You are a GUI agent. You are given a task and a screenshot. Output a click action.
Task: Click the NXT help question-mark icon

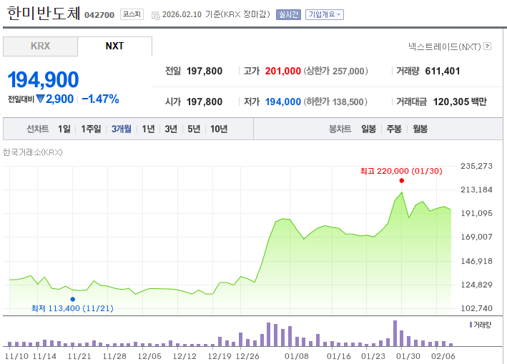pyautogui.click(x=487, y=46)
